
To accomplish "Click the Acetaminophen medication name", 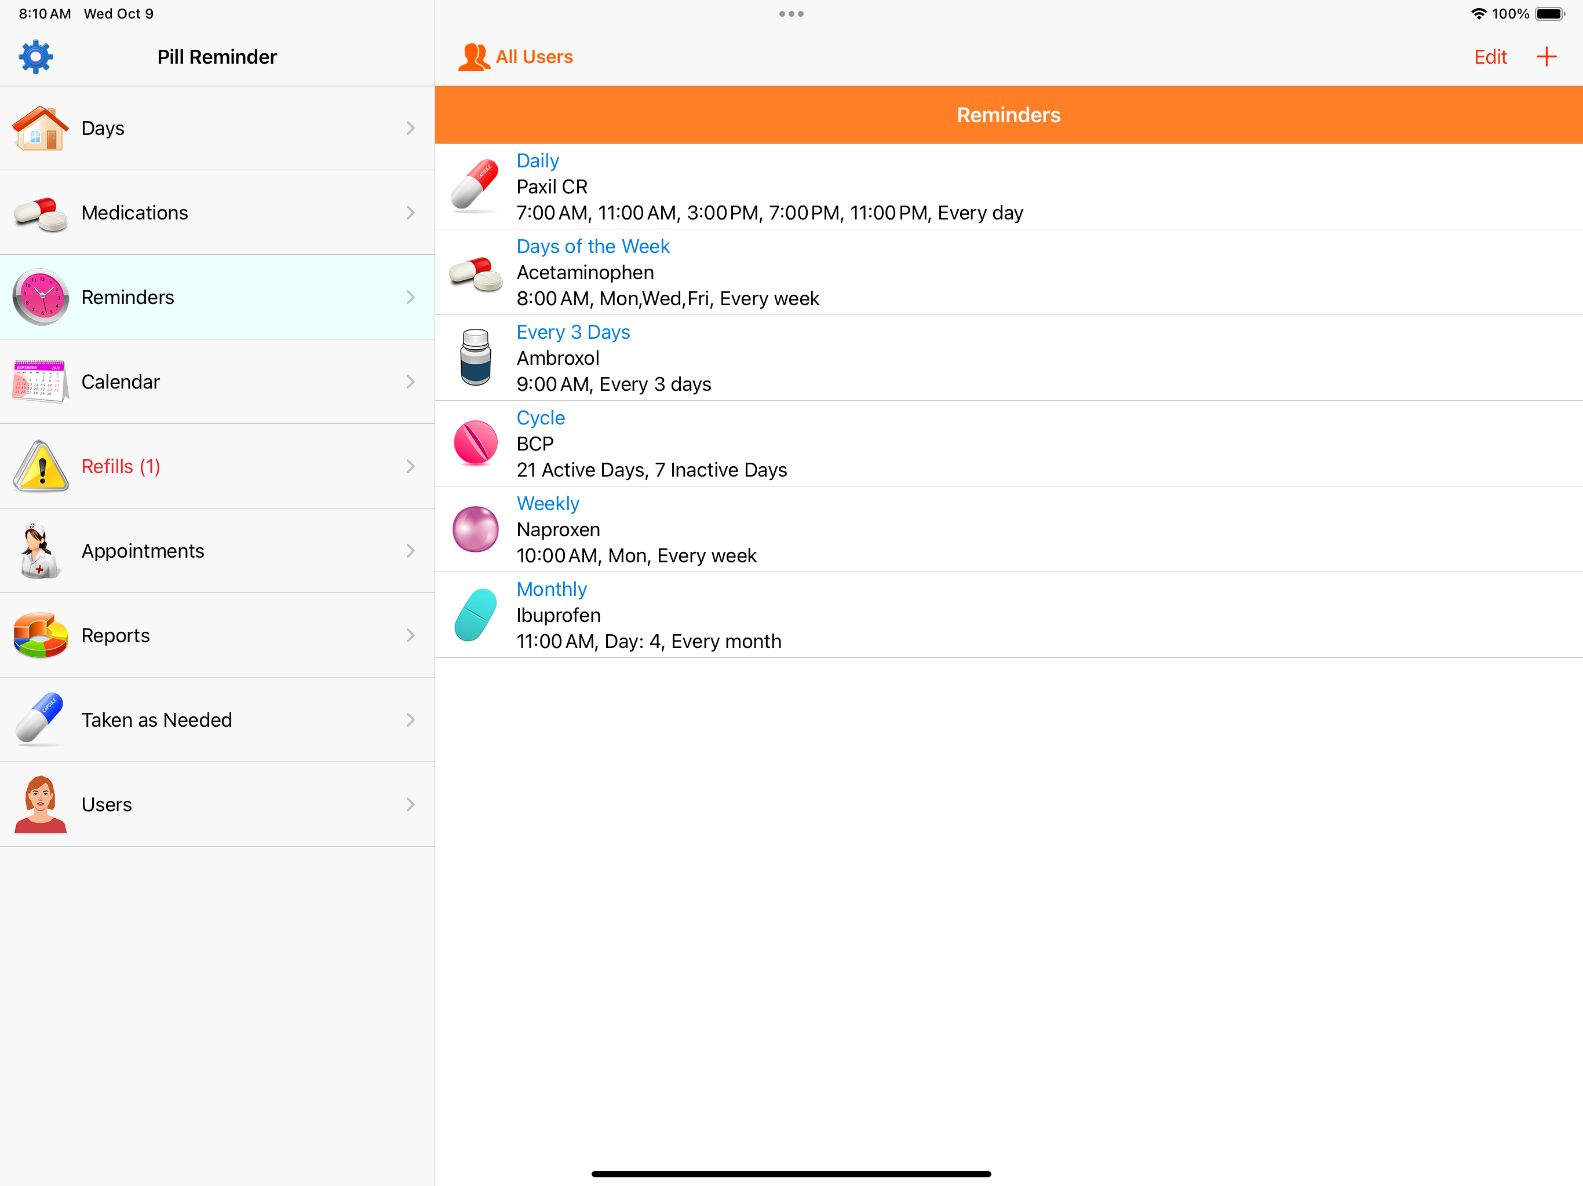I will [x=585, y=273].
